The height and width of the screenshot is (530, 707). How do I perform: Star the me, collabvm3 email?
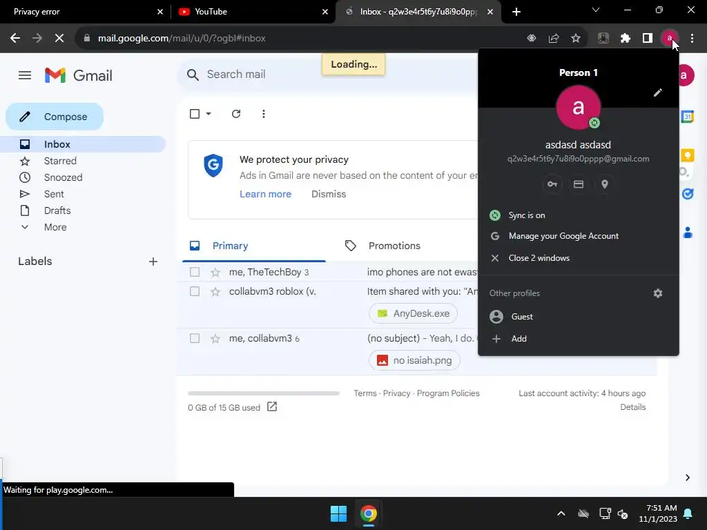215,338
